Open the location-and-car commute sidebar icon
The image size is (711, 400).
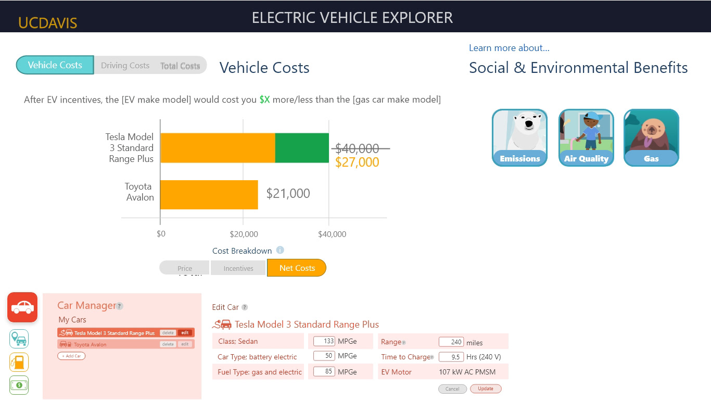19,339
